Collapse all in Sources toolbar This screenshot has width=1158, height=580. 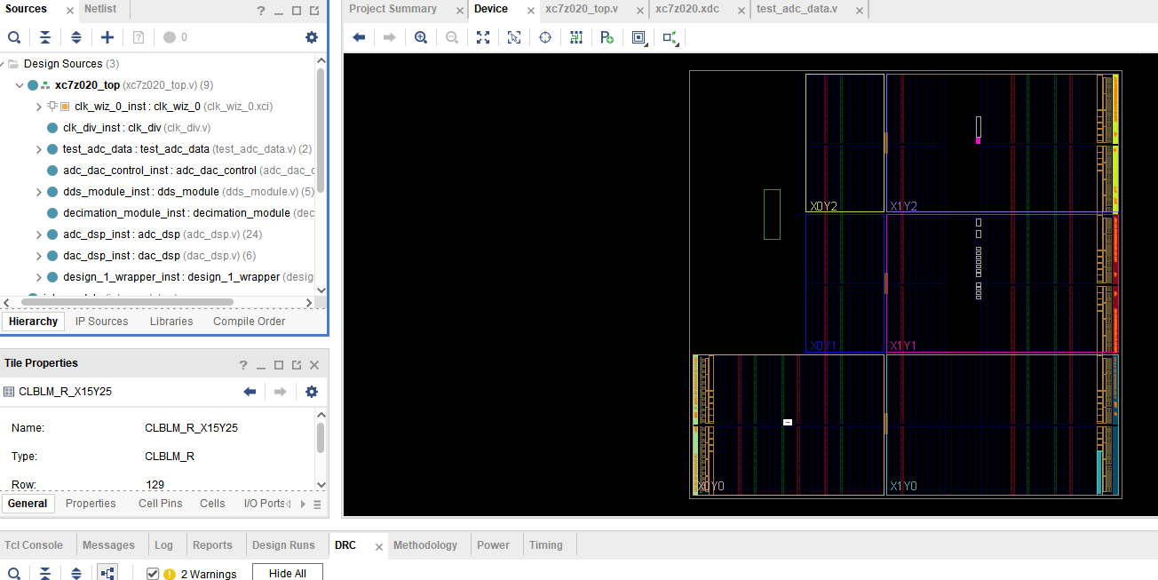(x=45, y=37)
